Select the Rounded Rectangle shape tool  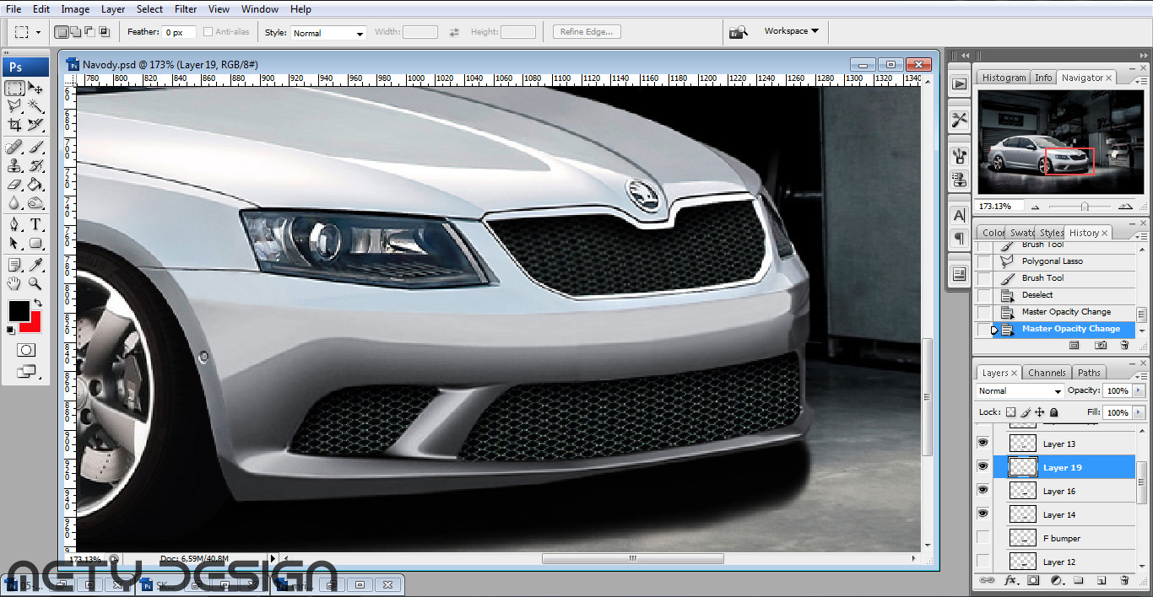pyautogui.click(x=35, y=244)
